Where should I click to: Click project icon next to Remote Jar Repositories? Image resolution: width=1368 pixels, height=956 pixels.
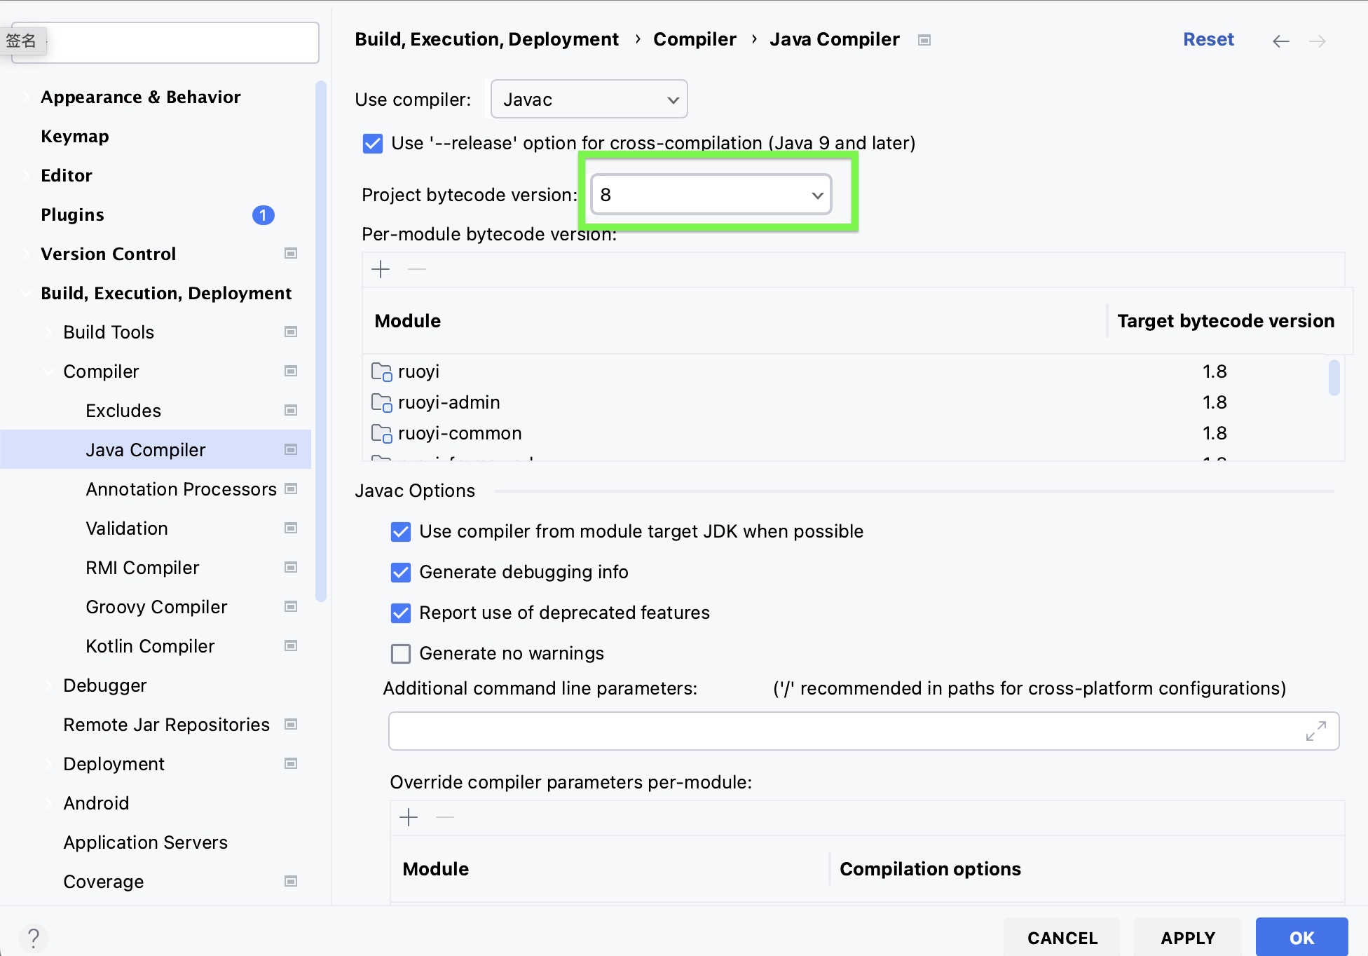point(291,724)
